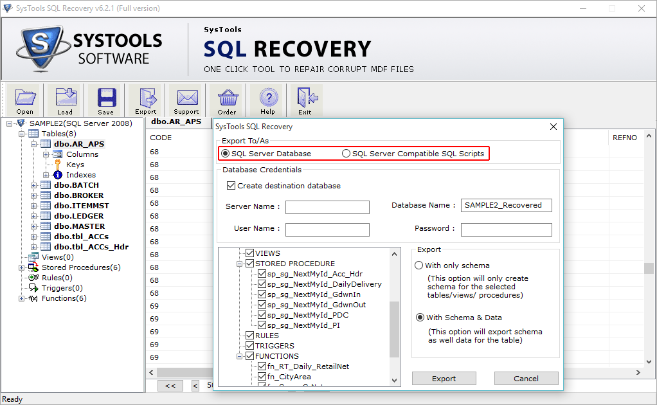This screenshot has width=657, height=405.
Task: Open Support via the envelope icon
Action: (187, 98)
